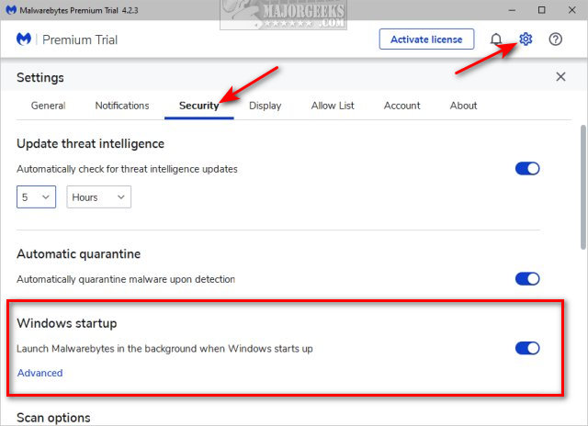Toggle launch Malwarebytes at Windows startup

[x=526, y=348]
